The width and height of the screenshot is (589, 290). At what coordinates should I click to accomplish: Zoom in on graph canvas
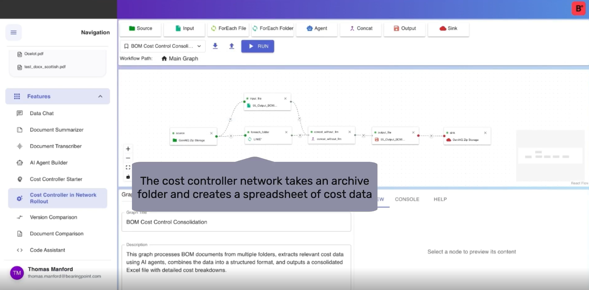(128, 149)
